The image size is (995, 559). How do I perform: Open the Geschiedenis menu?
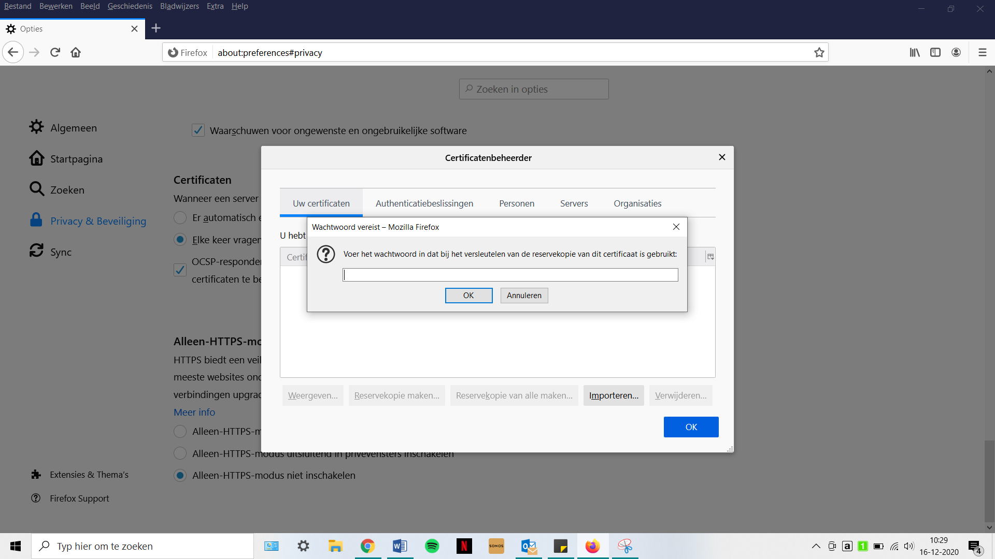130,6
